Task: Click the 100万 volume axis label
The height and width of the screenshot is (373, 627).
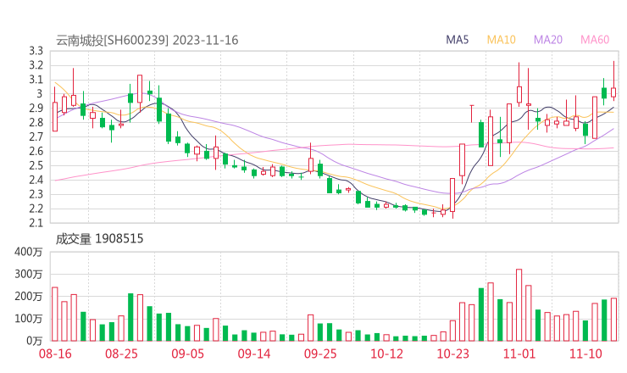Action: (x=29, y=319)
